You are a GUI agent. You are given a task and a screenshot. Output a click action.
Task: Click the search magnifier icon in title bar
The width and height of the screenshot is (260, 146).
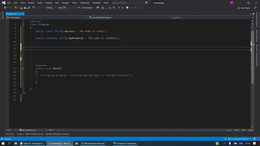click(x=146, y=3)
